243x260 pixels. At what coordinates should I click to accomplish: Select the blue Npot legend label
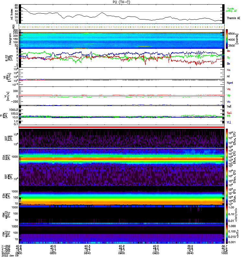pos(230,83)
